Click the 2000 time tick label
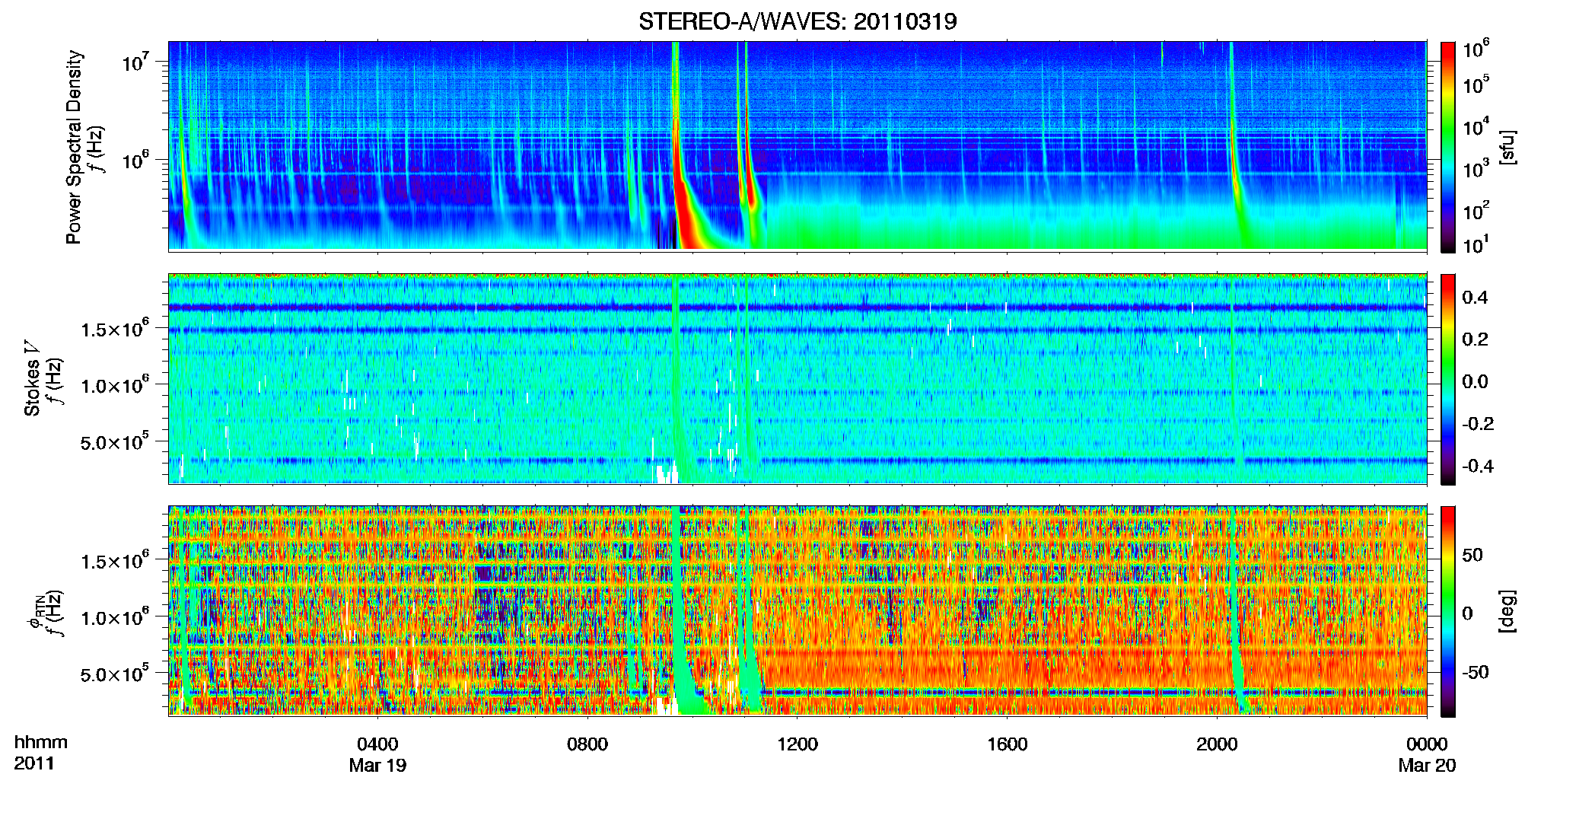 pyautogui.click(x=1217, y=744)
